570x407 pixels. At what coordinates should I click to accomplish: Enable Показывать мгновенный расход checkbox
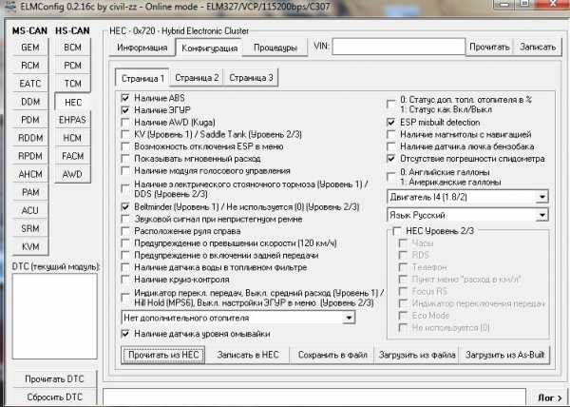pos(125,159)
